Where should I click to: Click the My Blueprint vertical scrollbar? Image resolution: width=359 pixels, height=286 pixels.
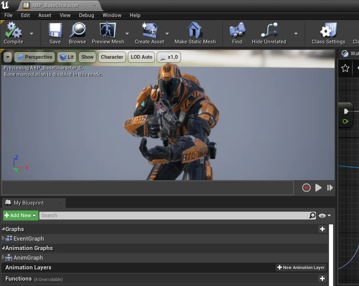click(x=331, y=254)
